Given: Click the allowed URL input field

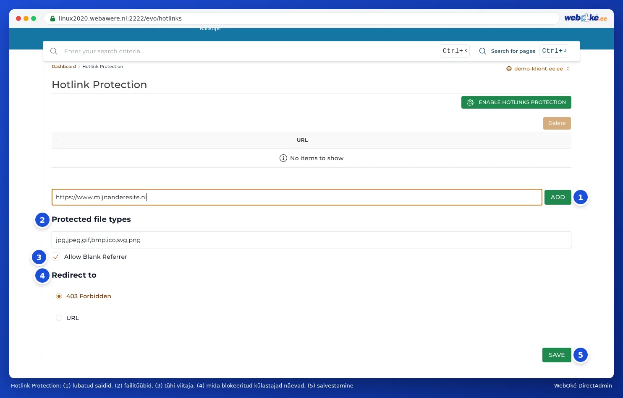Looking at the screenshot, I should coord(297,197).
